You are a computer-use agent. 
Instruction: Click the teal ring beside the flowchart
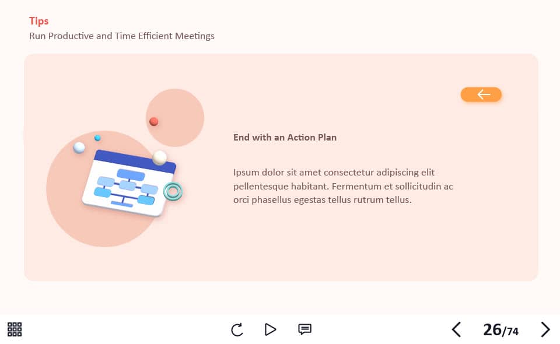[173, 191]
